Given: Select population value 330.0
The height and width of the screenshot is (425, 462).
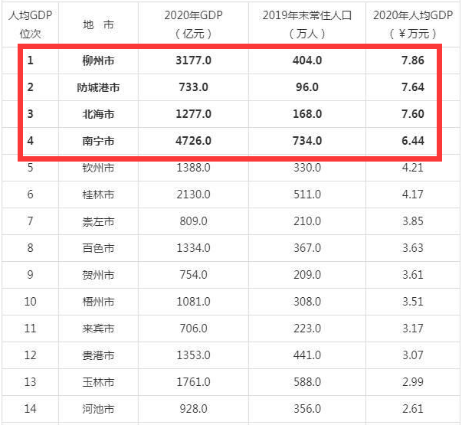Looking at the screenshot, I should (307, 168).
